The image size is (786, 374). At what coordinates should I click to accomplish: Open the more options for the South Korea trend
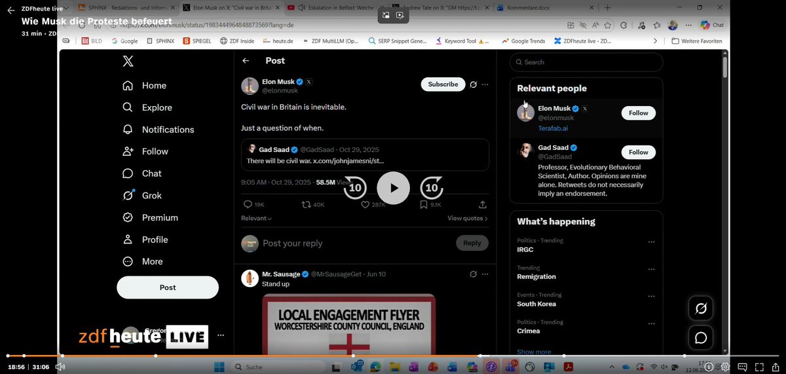click(x=651, y=296)
